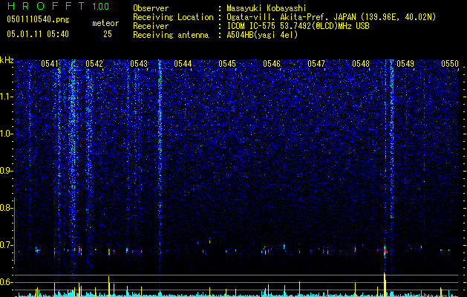Click the Receiving Location label
The image size is (467, 297).
pyautogui.click(x=173, y=17)
